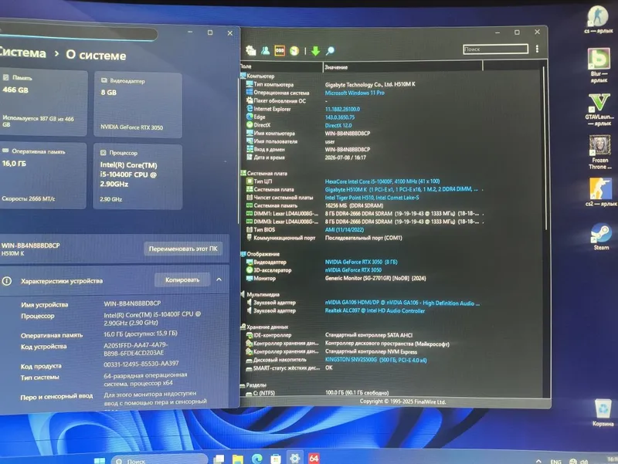
Task: Open the 'Blur — ярлык' desktop shortcut
Action: coord(599,66)
